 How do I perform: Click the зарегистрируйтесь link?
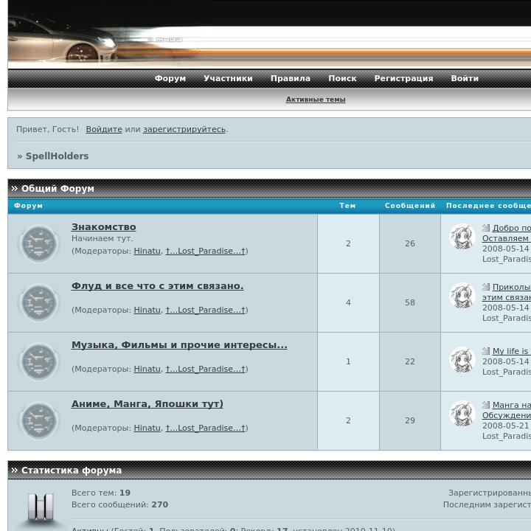pyautogui.click(x=184, y=129)
